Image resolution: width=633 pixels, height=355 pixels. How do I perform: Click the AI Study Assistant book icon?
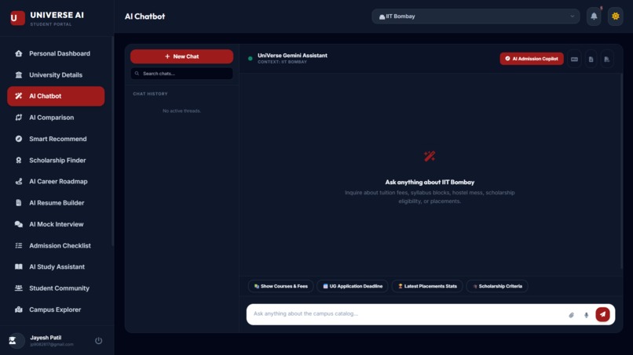pos(19,266)
